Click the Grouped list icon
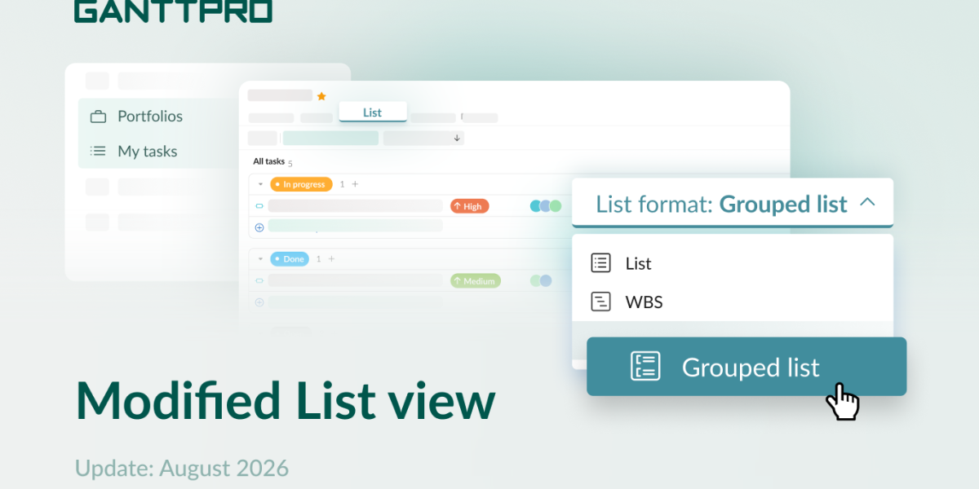This screenshot has height=489, width=979. click(x=645, y=366)
